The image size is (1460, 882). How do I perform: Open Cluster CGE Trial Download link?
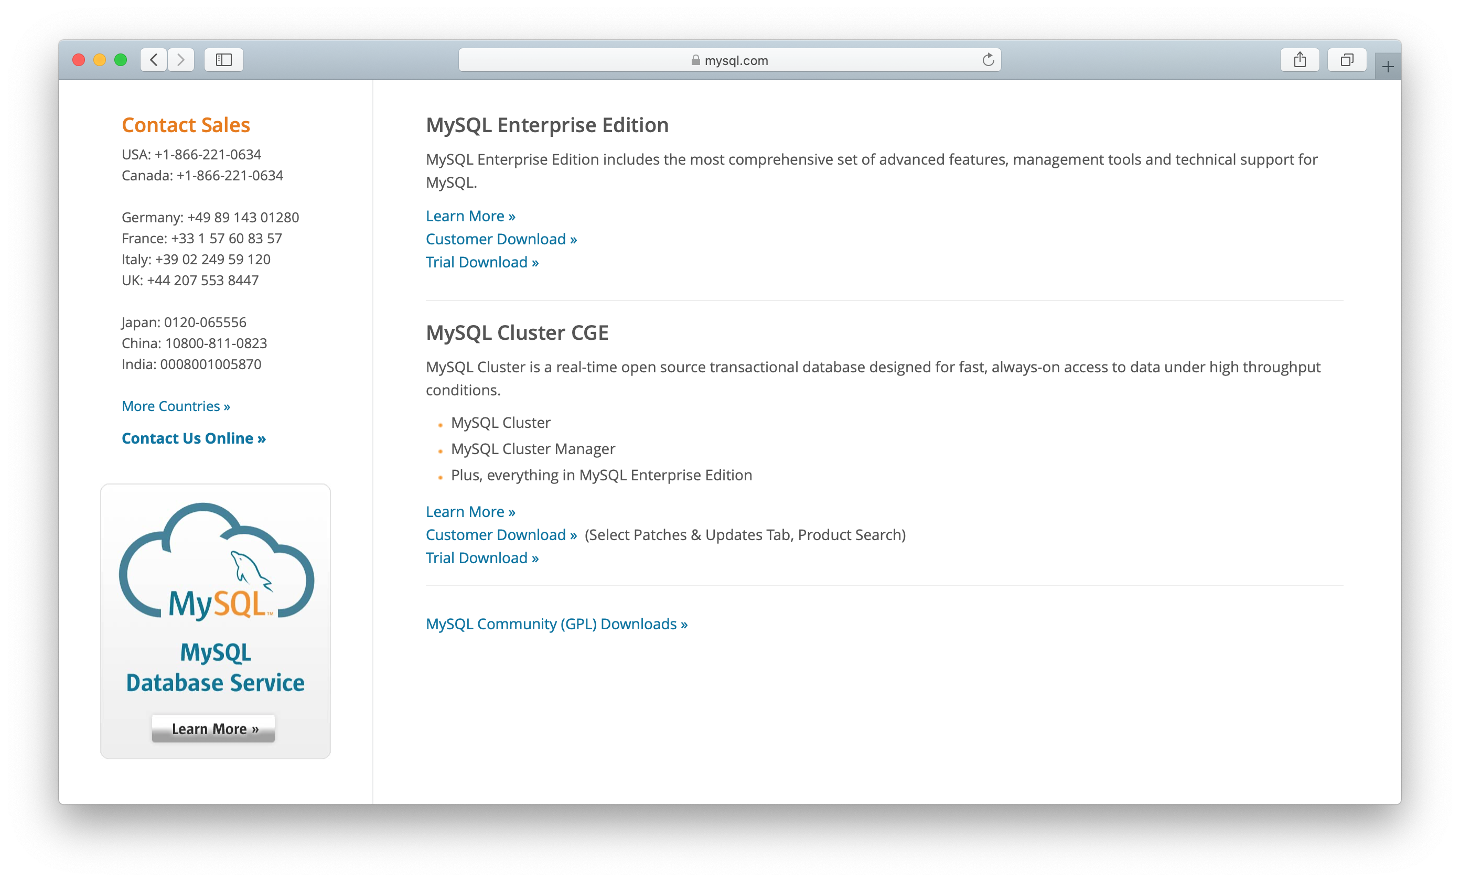pos(482,558)
